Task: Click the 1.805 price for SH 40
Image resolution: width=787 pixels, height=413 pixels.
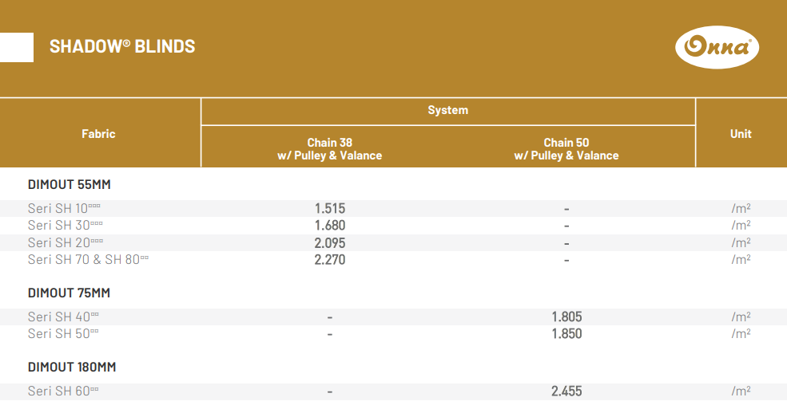Action: tap(566, 317)
